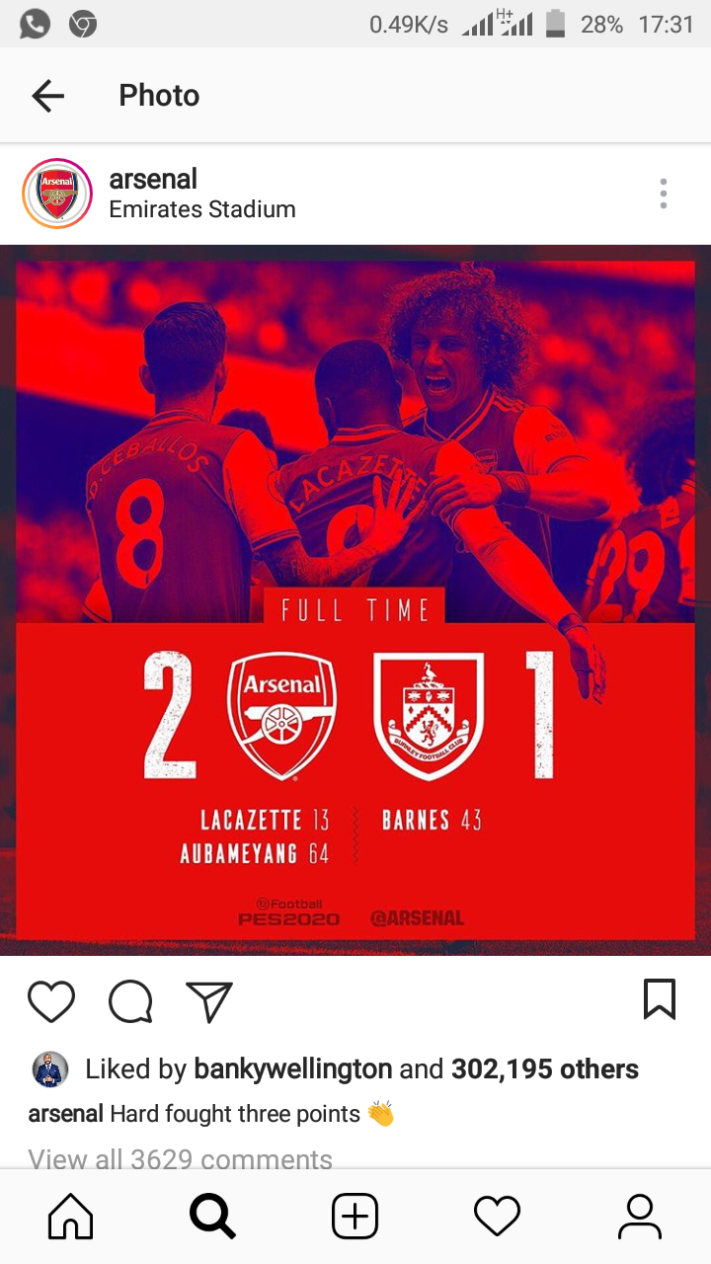Open arsenal username at post top

pyautogui.click(x=153, y=179)
